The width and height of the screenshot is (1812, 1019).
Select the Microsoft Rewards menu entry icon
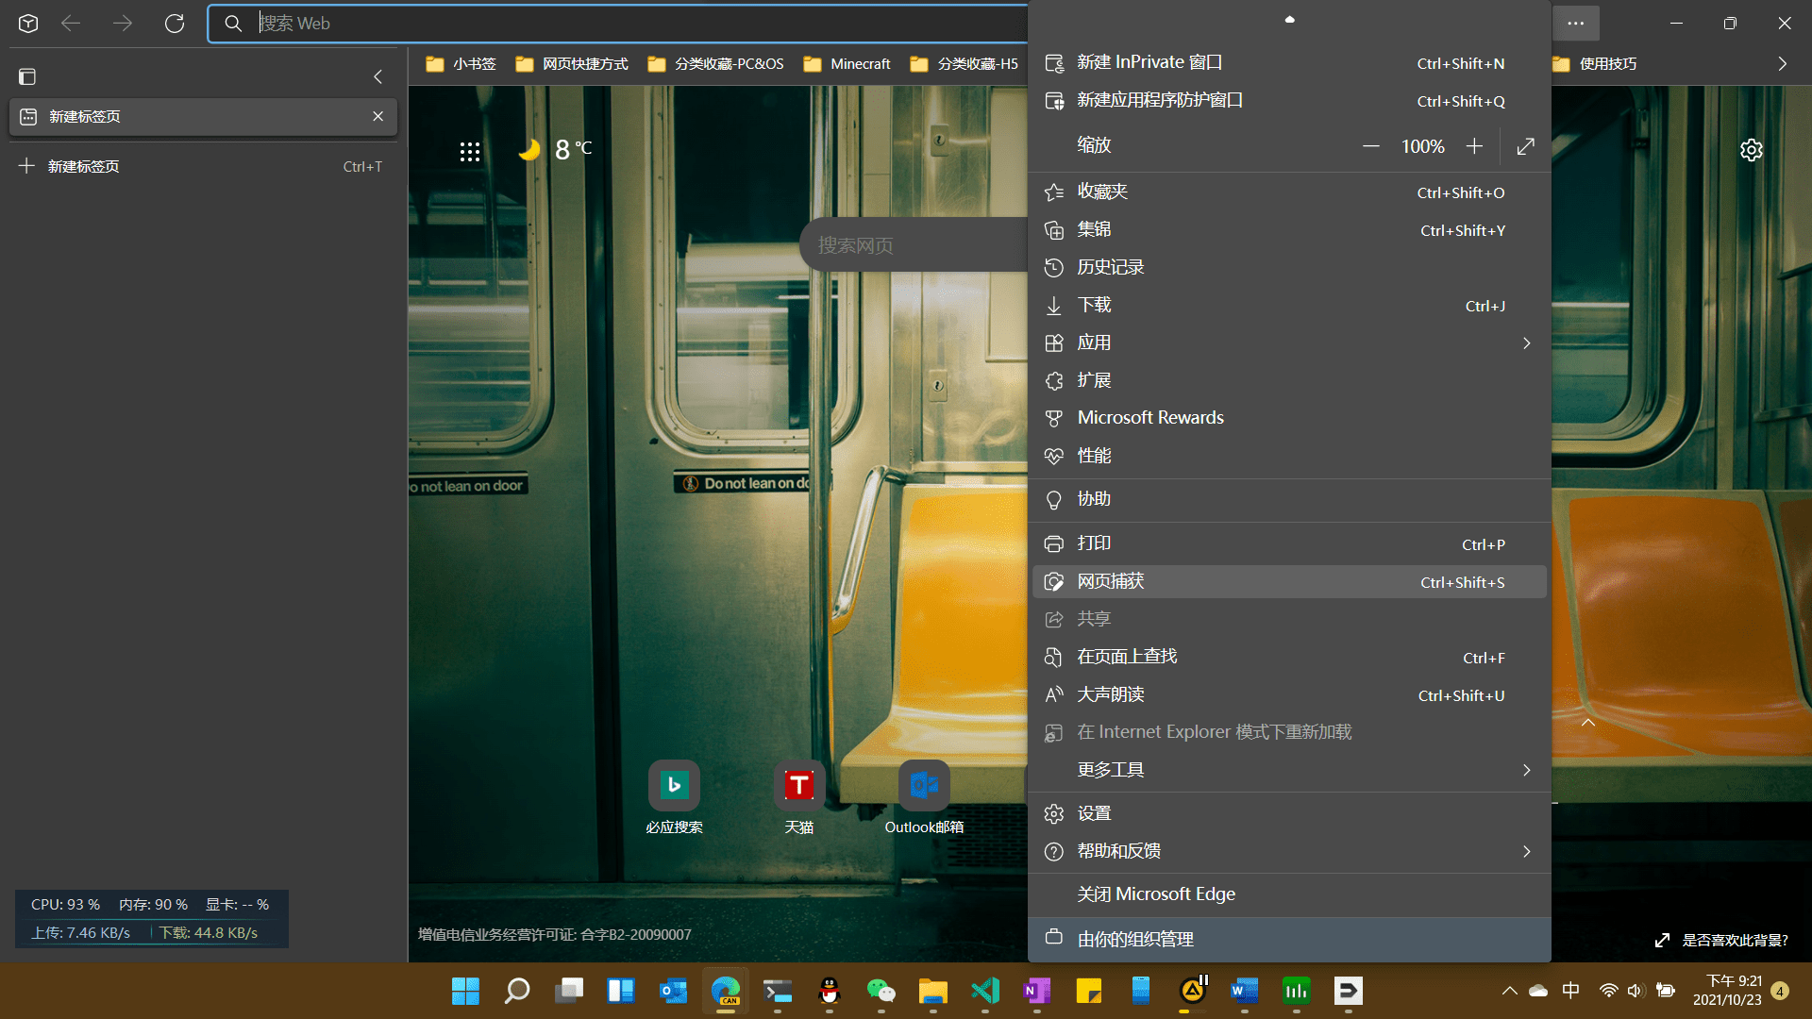pos(1054,418)
